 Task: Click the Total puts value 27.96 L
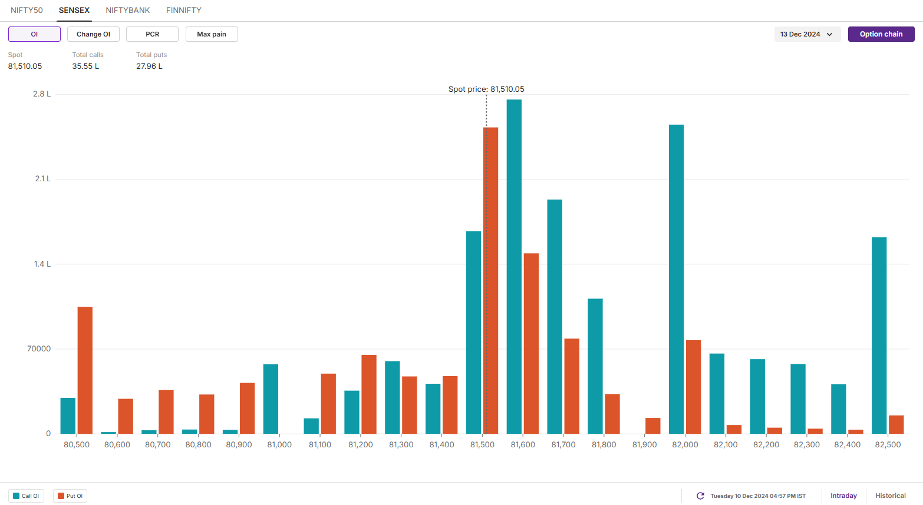coord(149,66)
